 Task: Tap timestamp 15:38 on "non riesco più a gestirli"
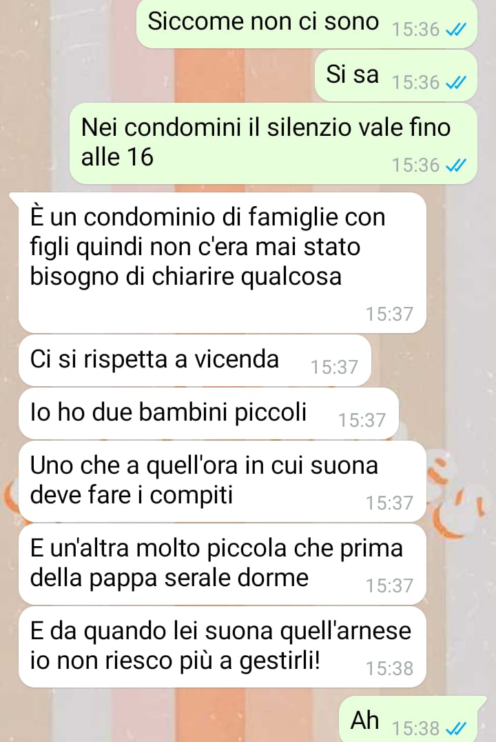click(x=390, y=669)
